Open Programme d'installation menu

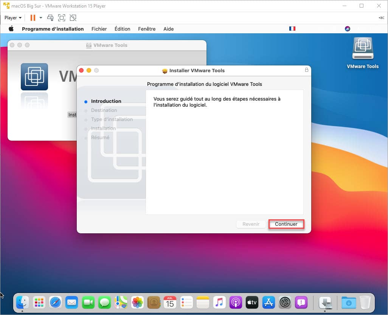53,29
